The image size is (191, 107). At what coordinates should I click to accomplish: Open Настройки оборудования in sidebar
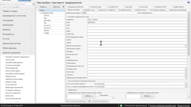point(14,63)
